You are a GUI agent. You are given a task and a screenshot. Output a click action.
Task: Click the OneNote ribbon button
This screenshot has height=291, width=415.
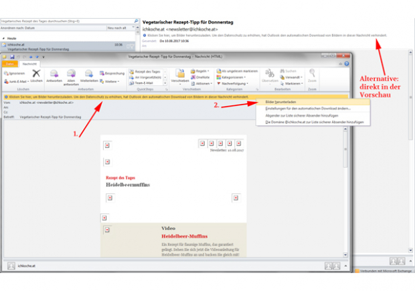(x=202, y=76)
